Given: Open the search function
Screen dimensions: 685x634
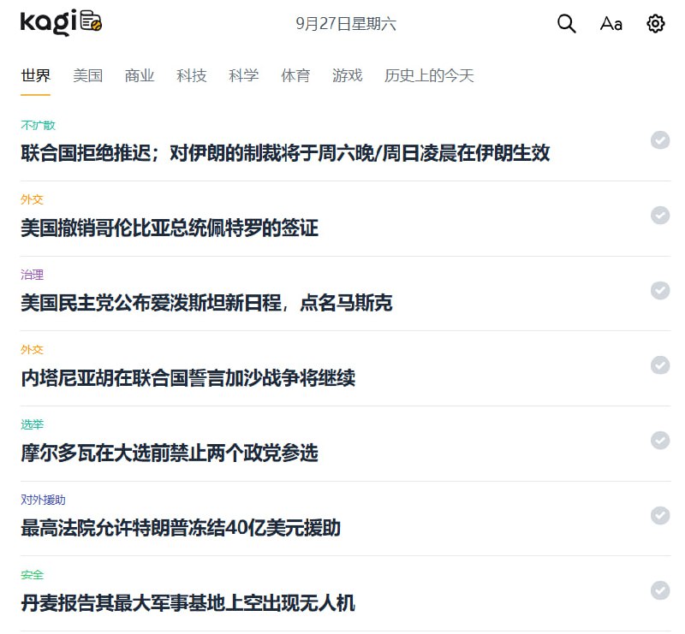Looking at the screenshot, I should click(566, 24).
